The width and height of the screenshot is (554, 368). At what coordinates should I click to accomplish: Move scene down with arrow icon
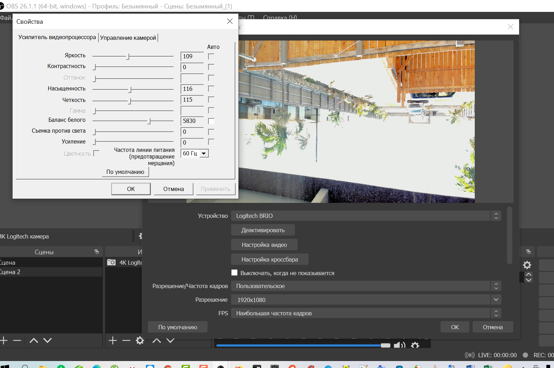click(47, 340)
